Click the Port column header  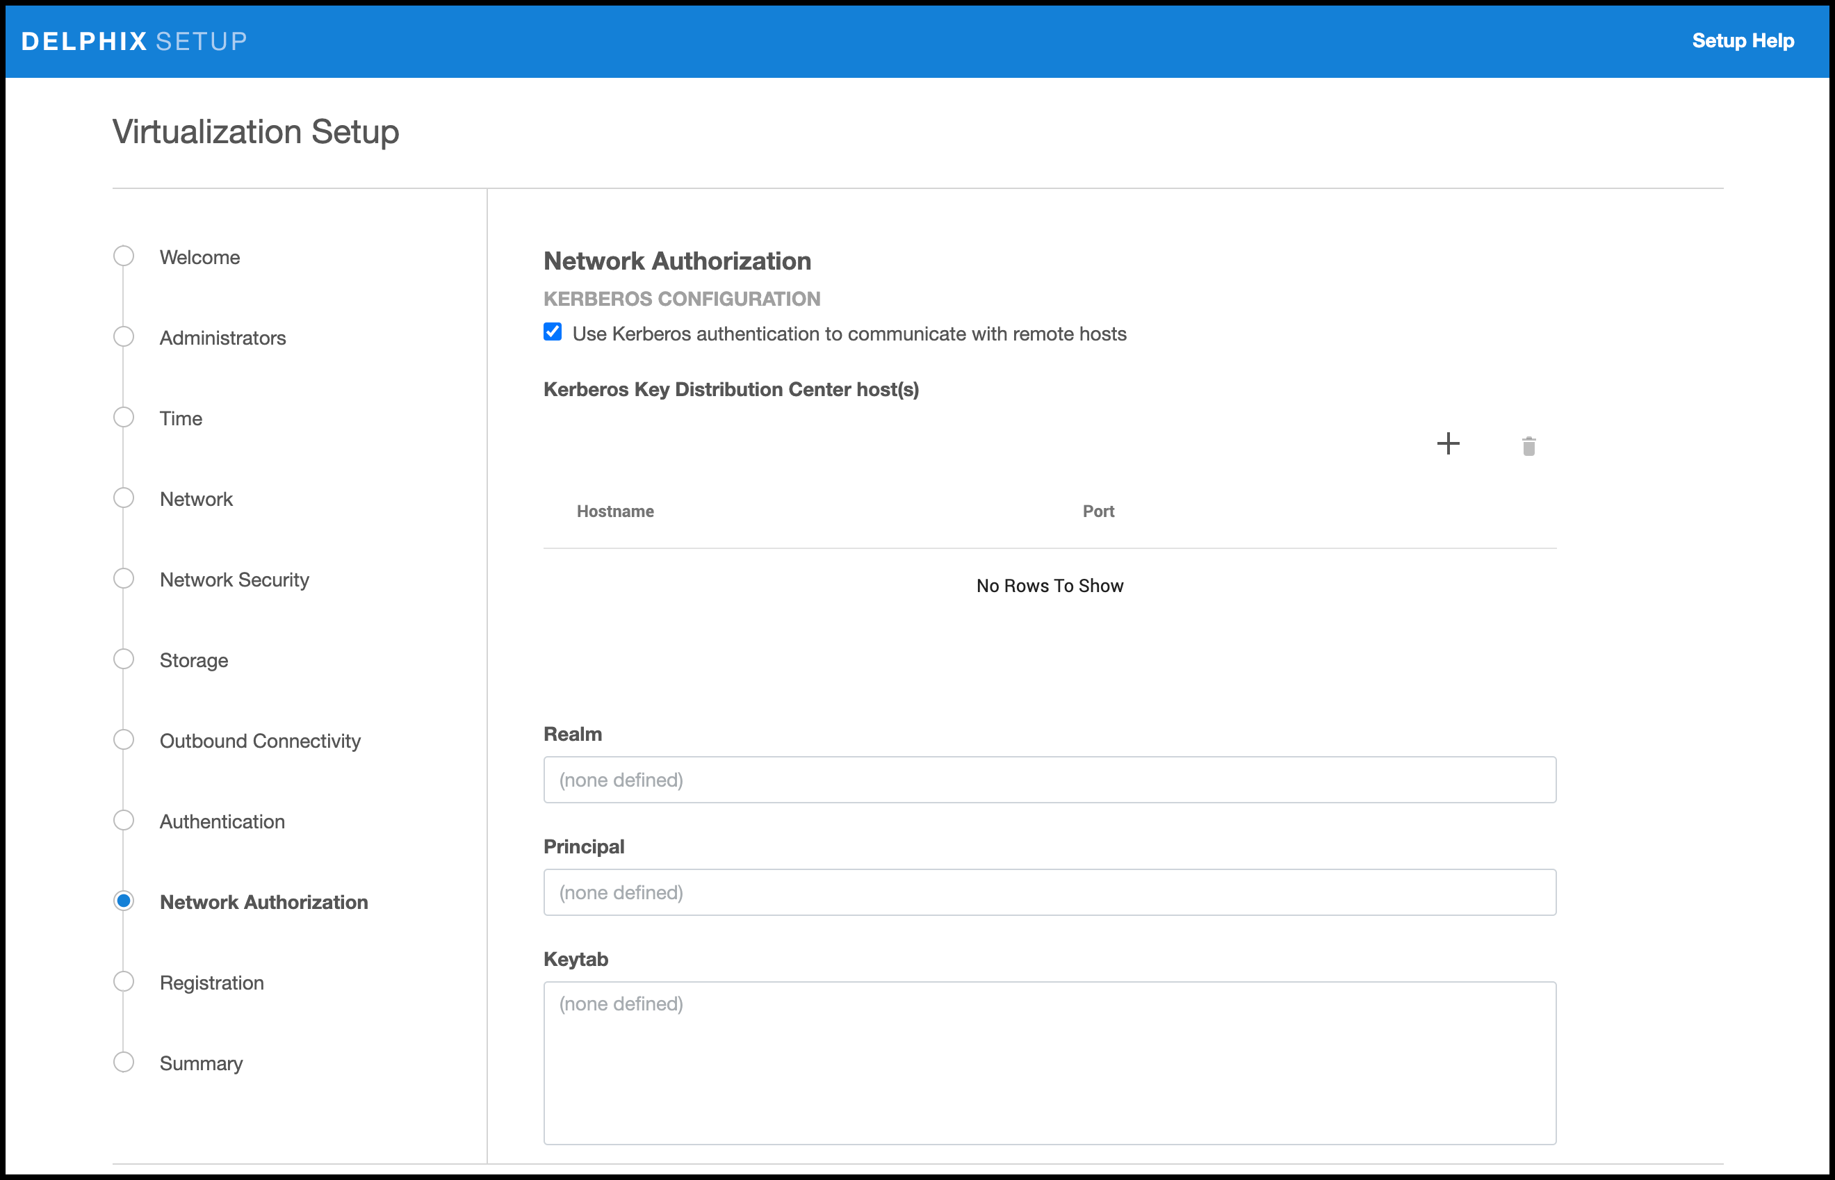(1098, 511)
